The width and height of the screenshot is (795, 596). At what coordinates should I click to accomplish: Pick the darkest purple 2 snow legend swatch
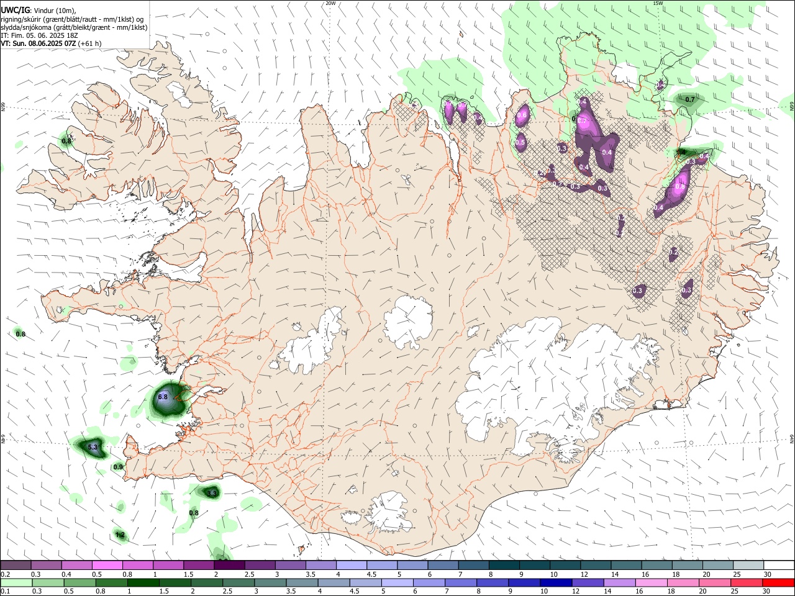229,566
